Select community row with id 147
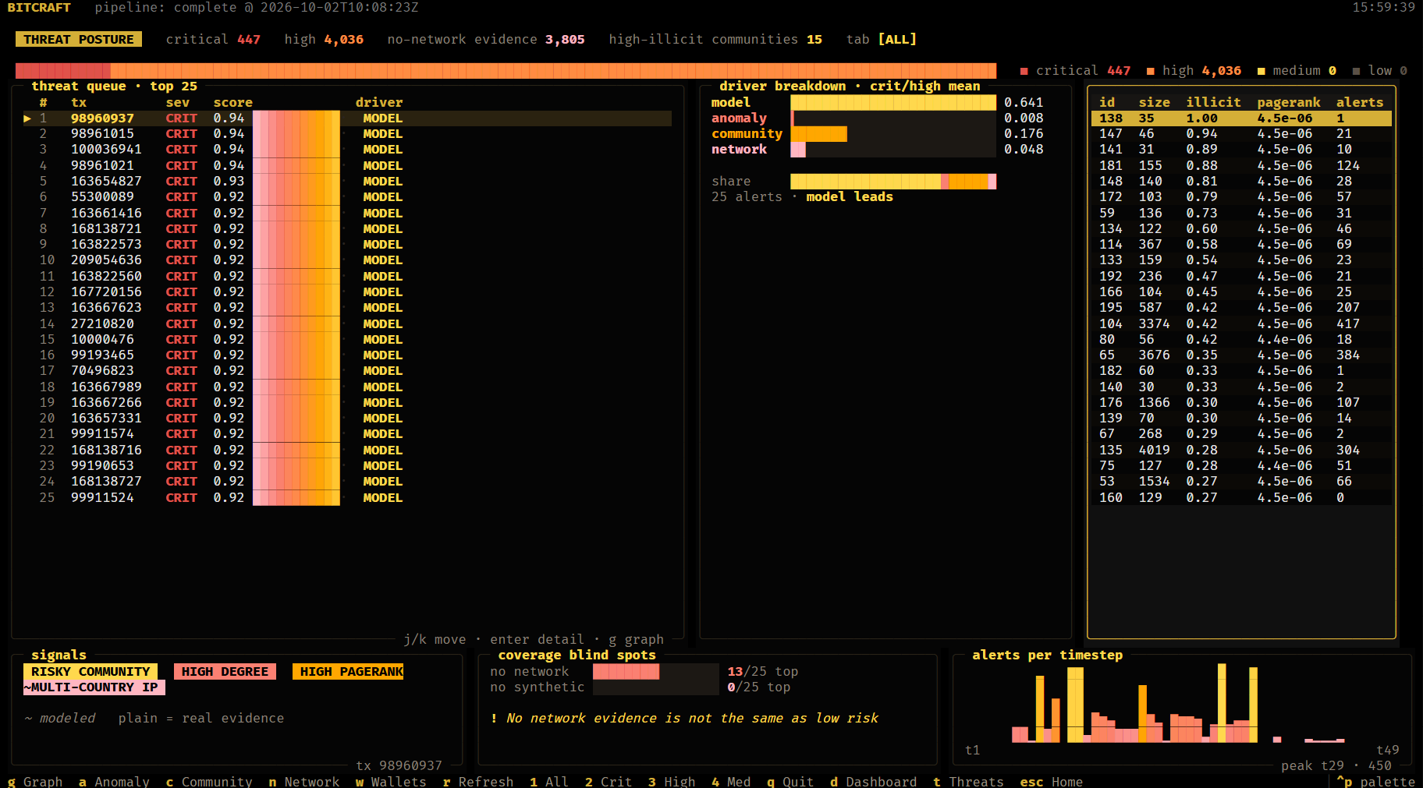 point(1241,134)
